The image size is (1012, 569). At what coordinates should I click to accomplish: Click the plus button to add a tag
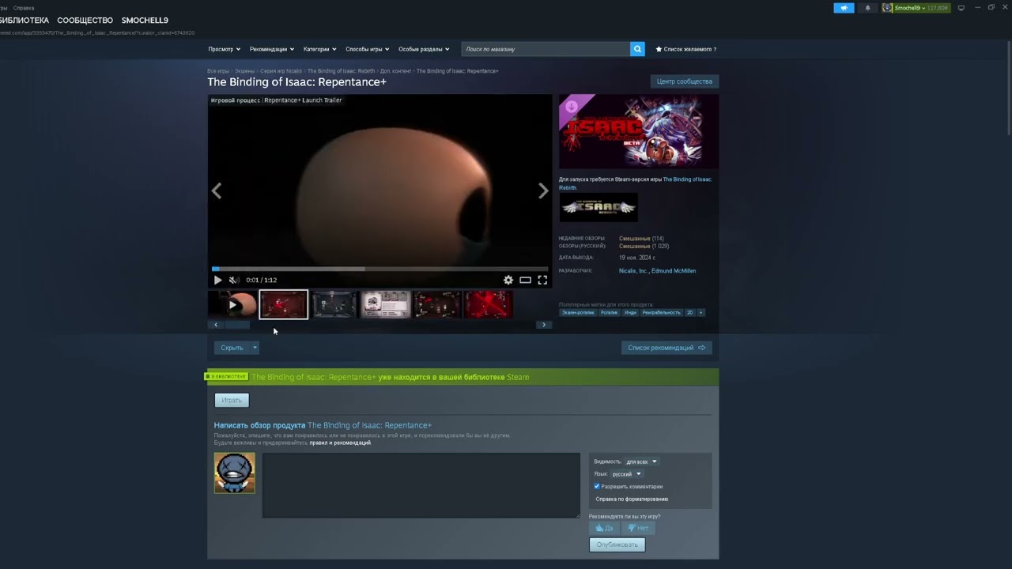pyautogui.click(x=700, y=312)
